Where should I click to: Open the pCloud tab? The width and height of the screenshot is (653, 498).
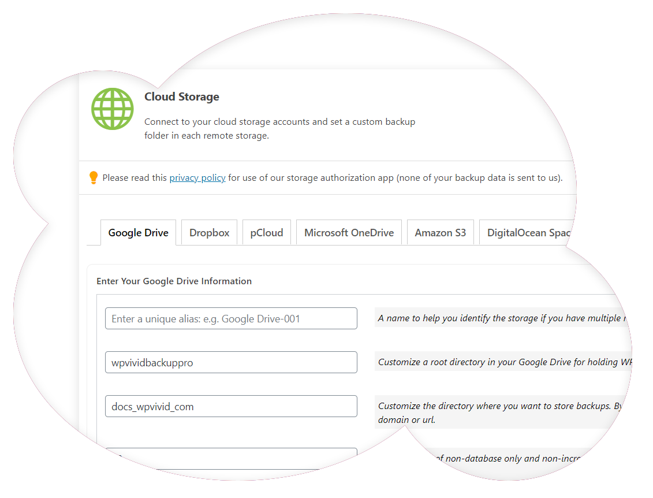click(267, 233)
